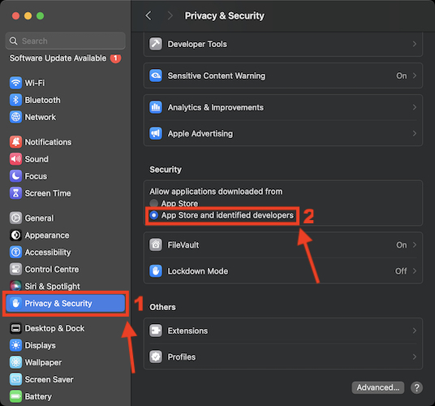435x406 pixels.
Task: Expand Analytics & Improvements chevron
Action: coord(415,107)
